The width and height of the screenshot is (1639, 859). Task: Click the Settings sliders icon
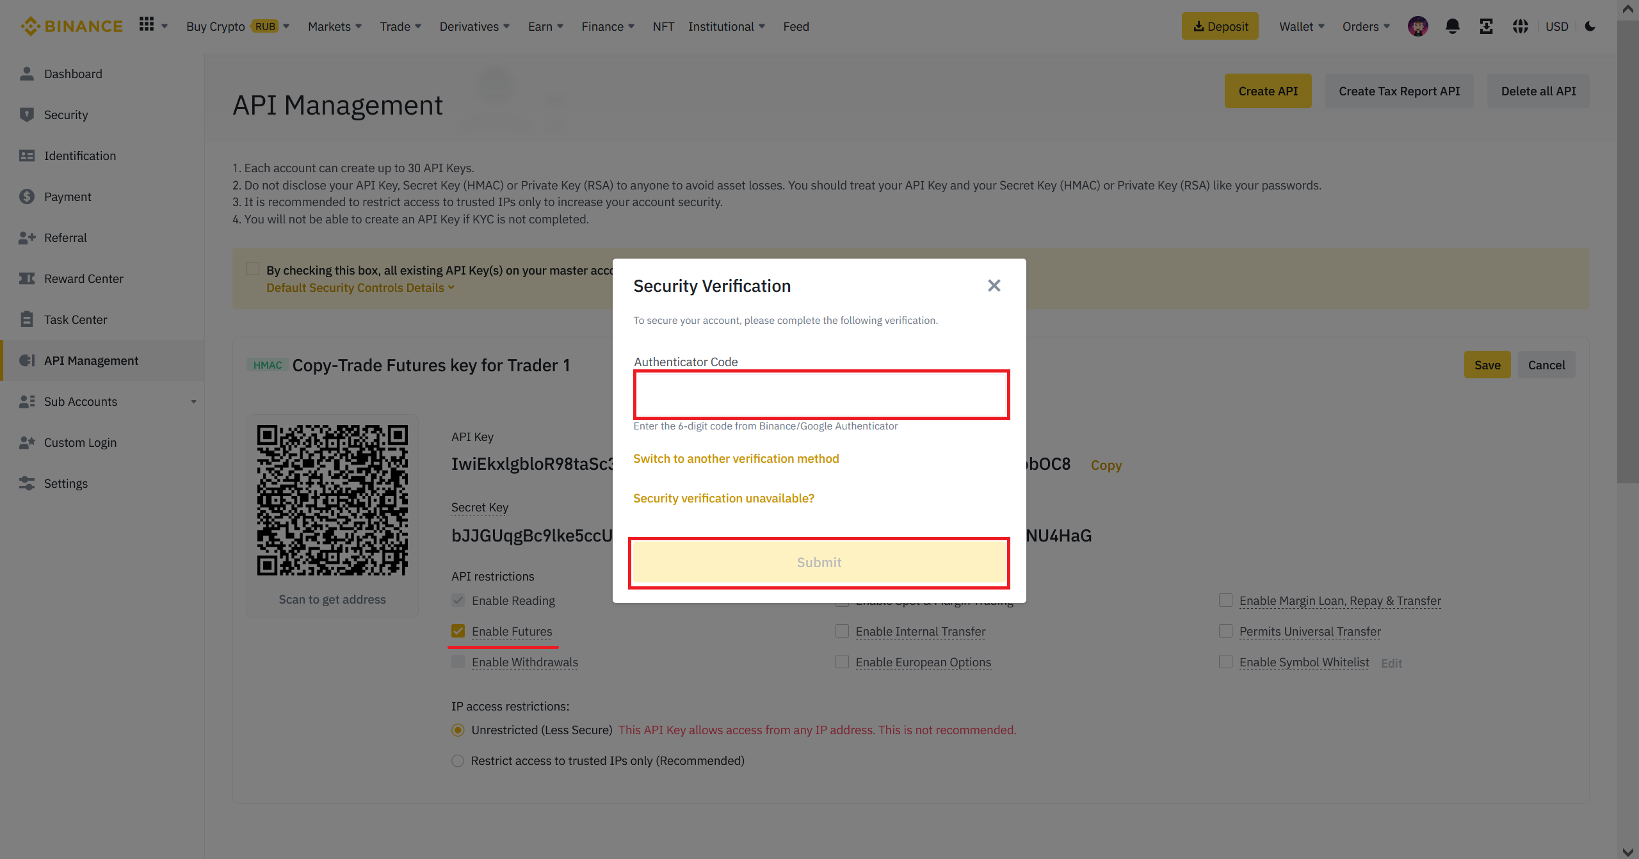point(27,483)
